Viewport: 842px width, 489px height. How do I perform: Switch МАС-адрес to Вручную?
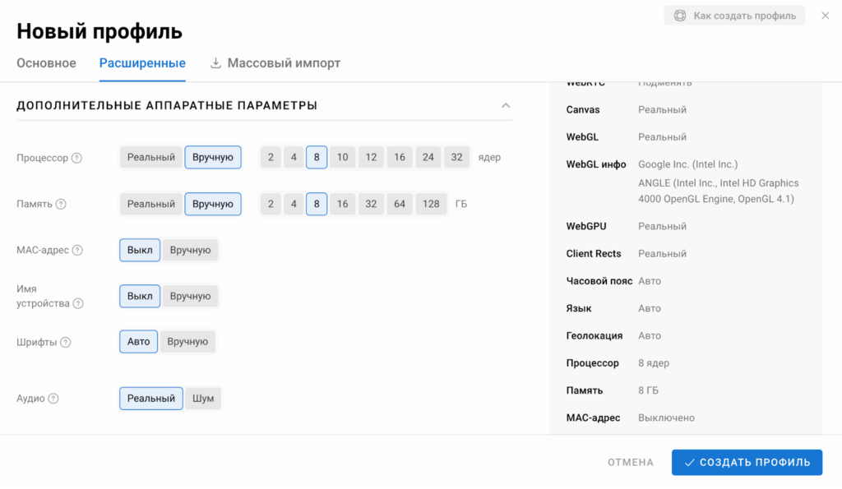190,250
